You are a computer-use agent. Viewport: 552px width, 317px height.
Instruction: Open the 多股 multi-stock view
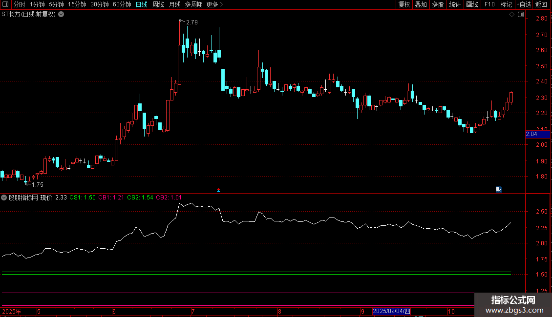click(x=438, y=4)
